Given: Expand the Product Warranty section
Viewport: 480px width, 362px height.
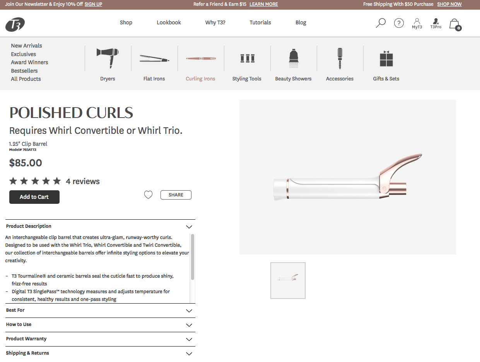Looking at the screenshot, I should tap(100, 339).
